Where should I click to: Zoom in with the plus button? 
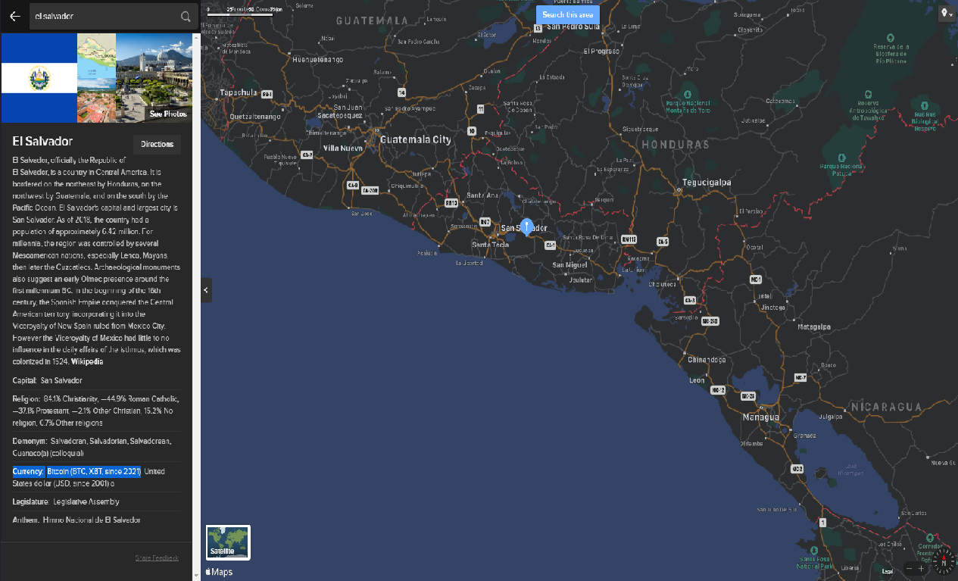click(x=921, y=569)
